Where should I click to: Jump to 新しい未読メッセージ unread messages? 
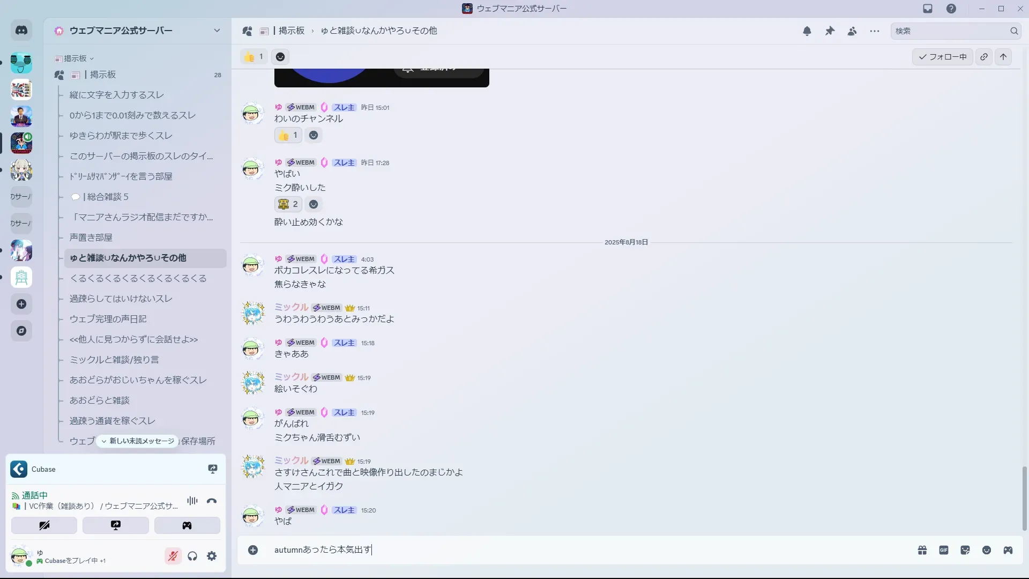coord(138,441)
